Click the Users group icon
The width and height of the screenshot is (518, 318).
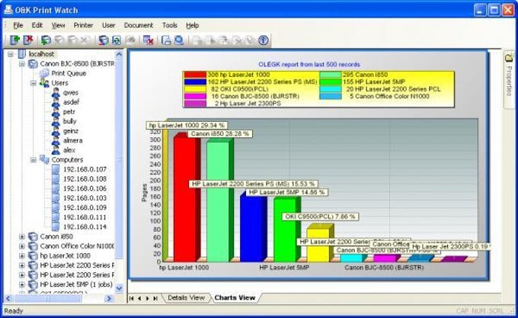click(x=44, y=82)
